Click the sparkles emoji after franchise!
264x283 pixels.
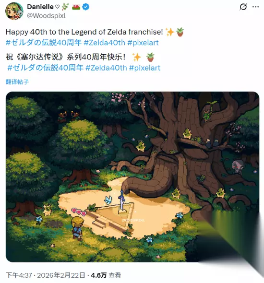170,32
